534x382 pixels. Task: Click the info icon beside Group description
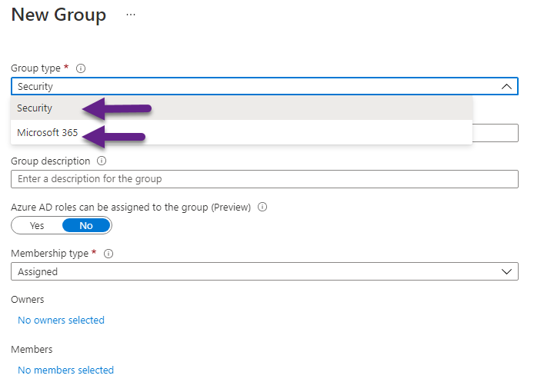pos(102,161)
